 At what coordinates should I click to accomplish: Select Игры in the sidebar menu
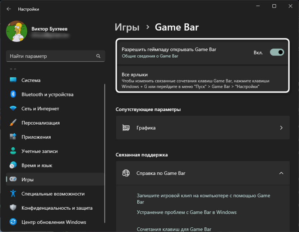[x=27, y=179]
